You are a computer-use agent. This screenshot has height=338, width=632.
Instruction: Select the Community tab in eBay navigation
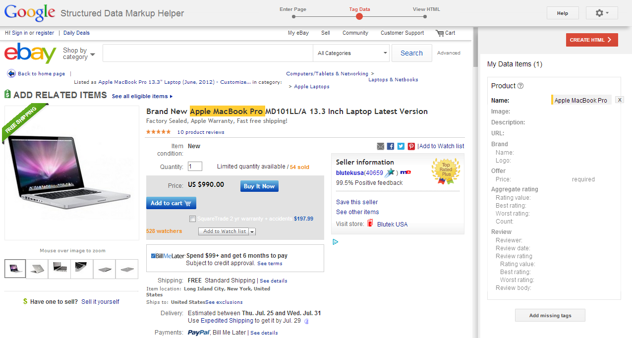pyautogui.click(x=355, y=33)
